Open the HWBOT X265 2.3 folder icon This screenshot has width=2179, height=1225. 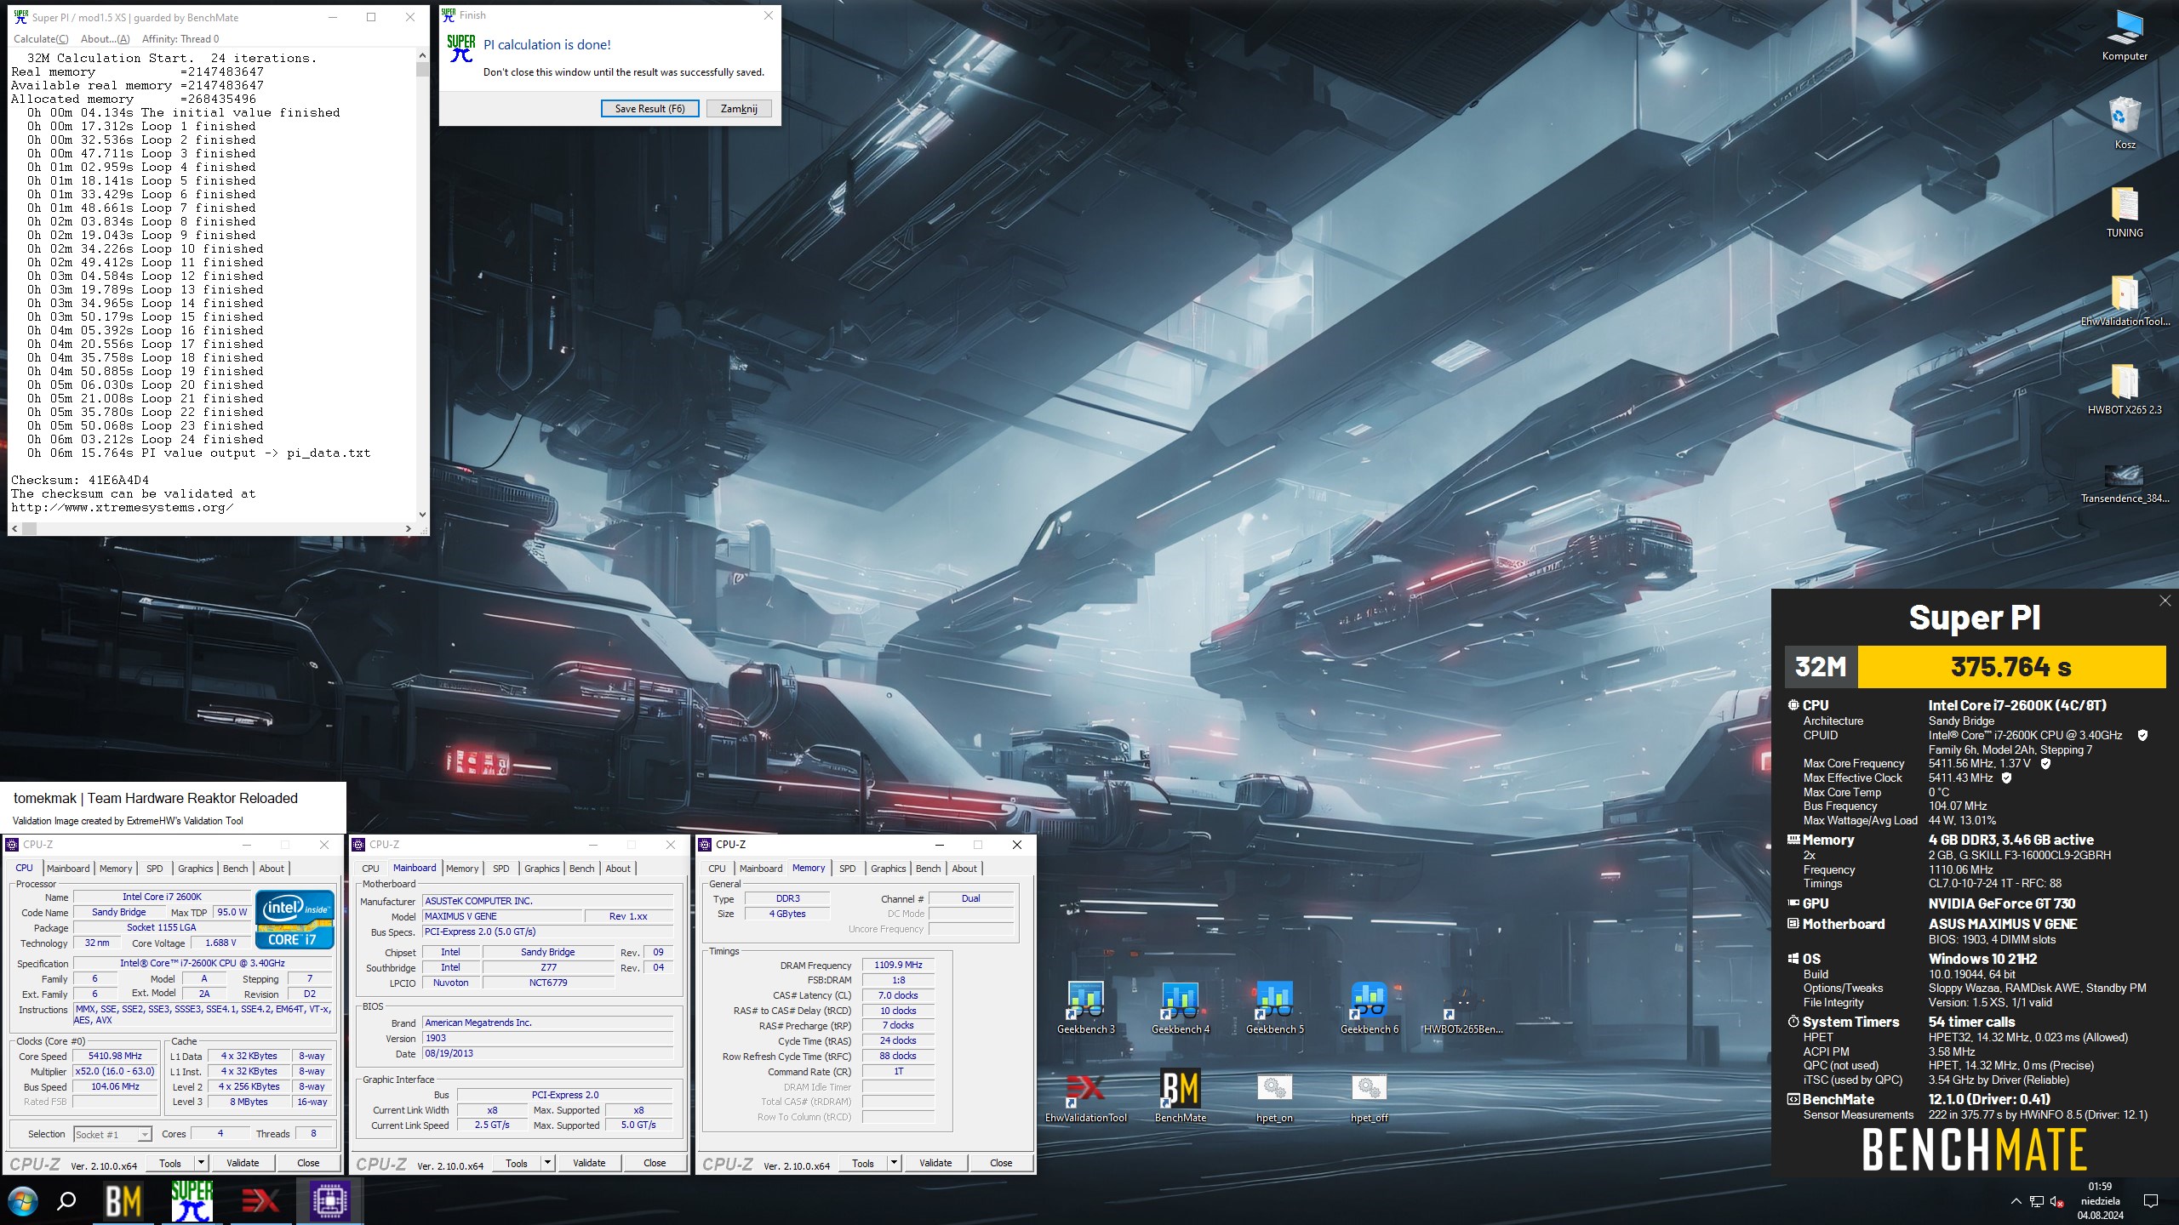2125,390
